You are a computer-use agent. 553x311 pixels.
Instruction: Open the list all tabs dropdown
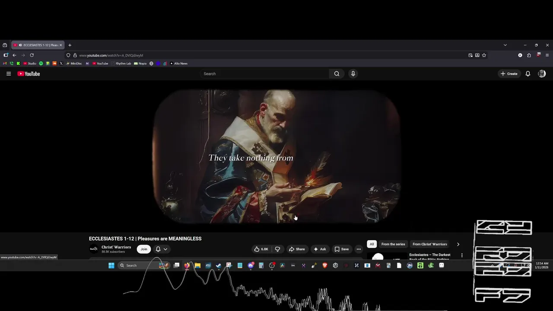[x=505, y=45]
